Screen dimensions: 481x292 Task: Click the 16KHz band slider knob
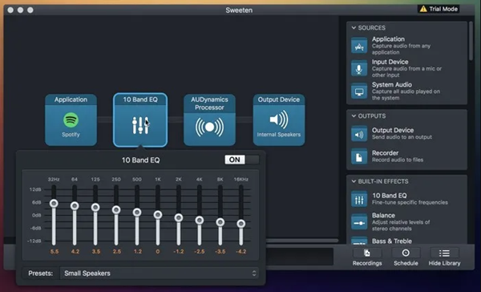tap(241, 224)
